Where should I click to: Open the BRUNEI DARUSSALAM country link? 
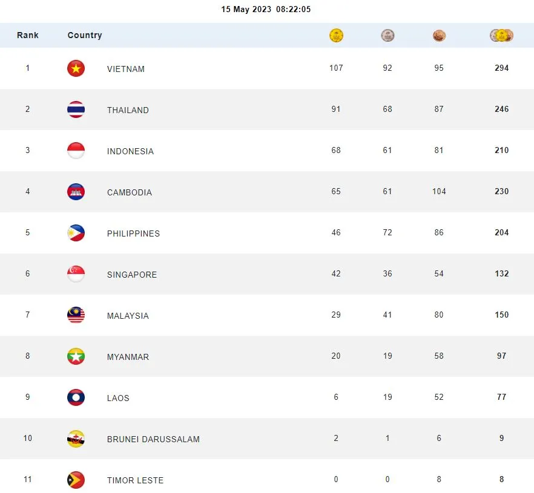[153, 439]
